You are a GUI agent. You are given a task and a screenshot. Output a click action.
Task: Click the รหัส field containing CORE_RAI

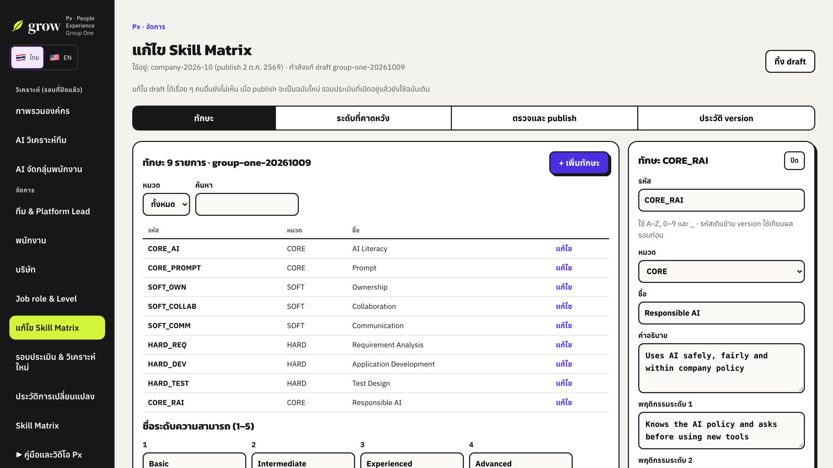[721, 200]
